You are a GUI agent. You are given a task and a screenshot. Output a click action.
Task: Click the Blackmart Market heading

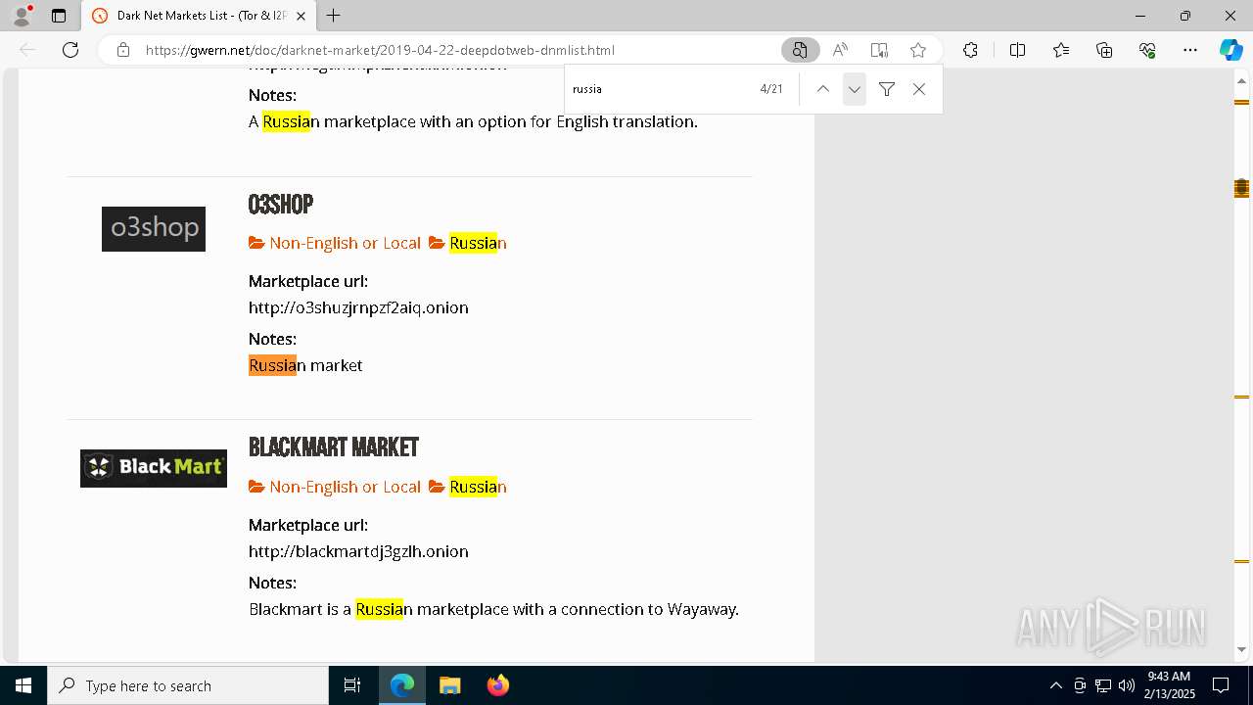click(334, 447)
